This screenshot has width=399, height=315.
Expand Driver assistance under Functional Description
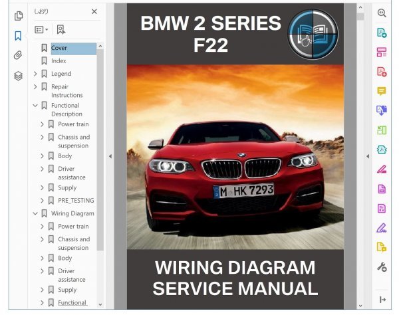(43, 169)
